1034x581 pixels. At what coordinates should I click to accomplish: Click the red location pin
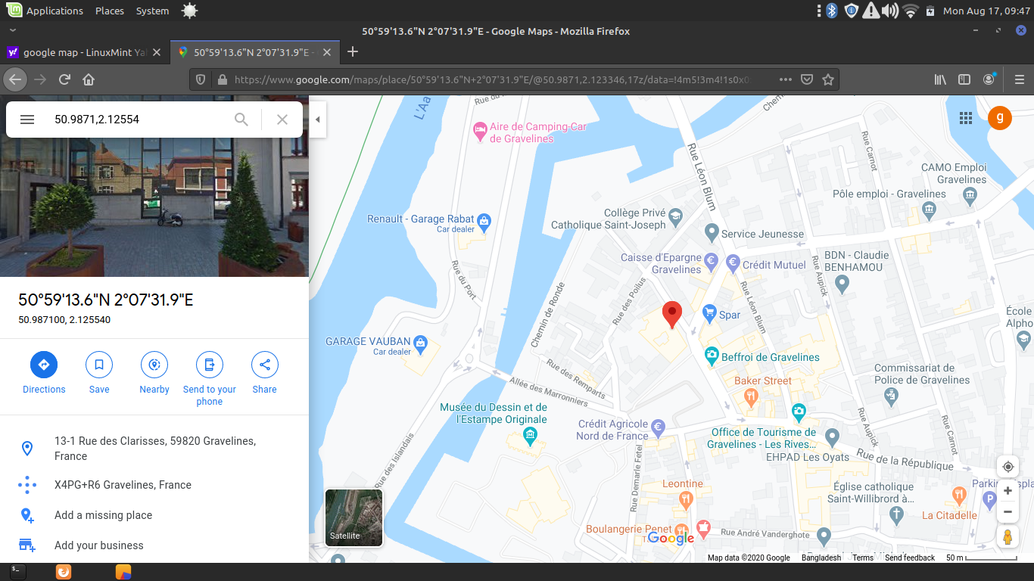tap(672, 314)
